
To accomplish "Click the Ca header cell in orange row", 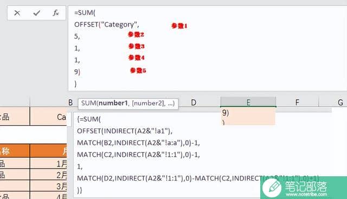I will 48,117.
